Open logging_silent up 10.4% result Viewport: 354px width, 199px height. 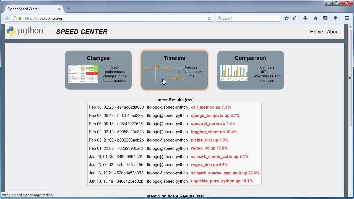[214, 132]
